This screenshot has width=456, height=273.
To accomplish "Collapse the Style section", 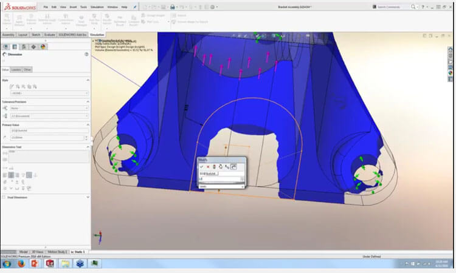I will [x=88, y=79].
